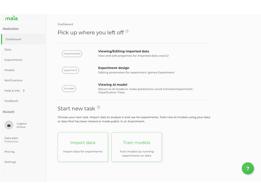This screenshot has width=261, height=196.
Task: Open Settings in the sidebar
Action: tap(10, 162)
